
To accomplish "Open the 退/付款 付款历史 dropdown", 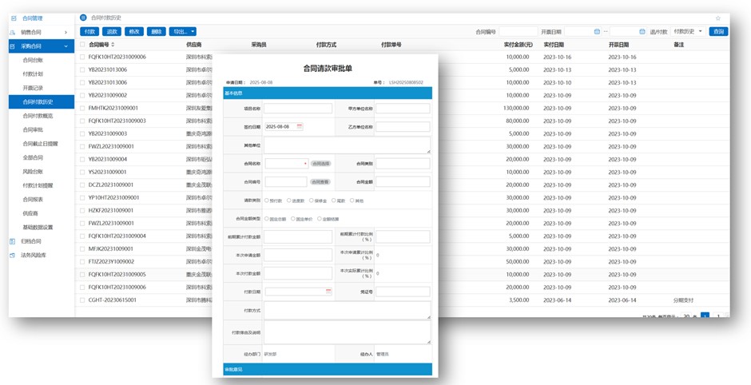I will tap(688, 32).
